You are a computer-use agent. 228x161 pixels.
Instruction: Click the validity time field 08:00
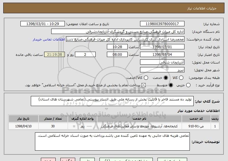point(117,55)
